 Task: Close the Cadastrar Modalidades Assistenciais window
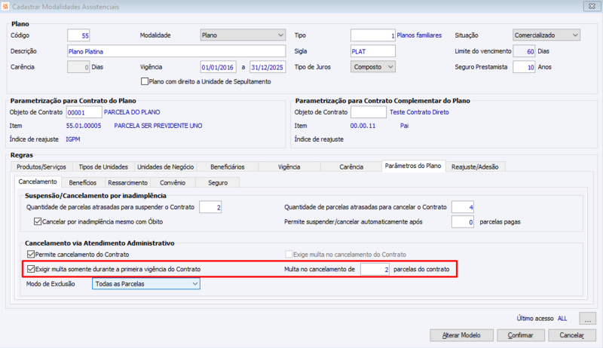592,6
